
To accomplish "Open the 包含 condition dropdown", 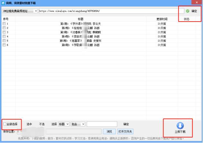I will click(x=78, y=124).
